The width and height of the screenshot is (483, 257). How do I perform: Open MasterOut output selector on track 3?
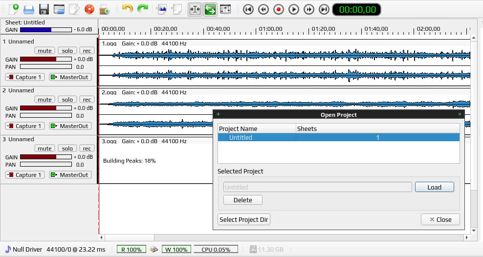[x=70, y=175]
